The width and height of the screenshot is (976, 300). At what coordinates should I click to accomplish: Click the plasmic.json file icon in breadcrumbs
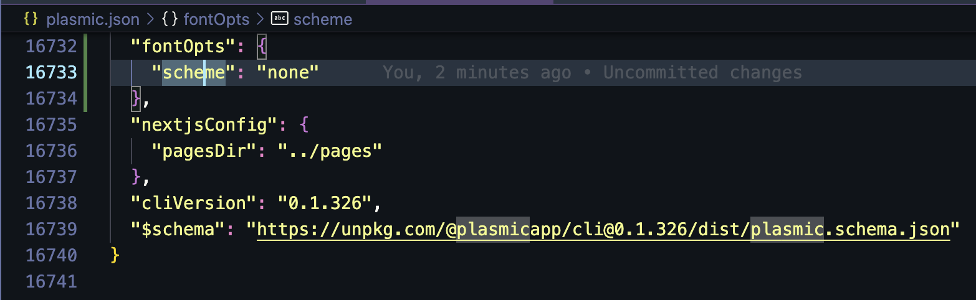[31, 19]
